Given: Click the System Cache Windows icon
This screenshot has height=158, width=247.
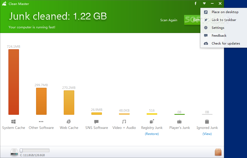Looking at the screenshot, I should (13, 122).
